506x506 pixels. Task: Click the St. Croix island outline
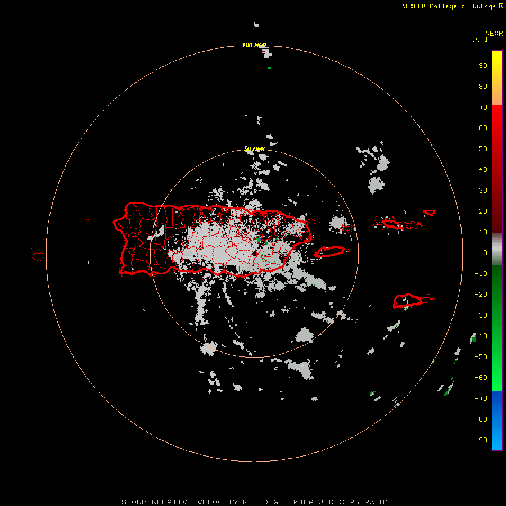pos(408,300)
